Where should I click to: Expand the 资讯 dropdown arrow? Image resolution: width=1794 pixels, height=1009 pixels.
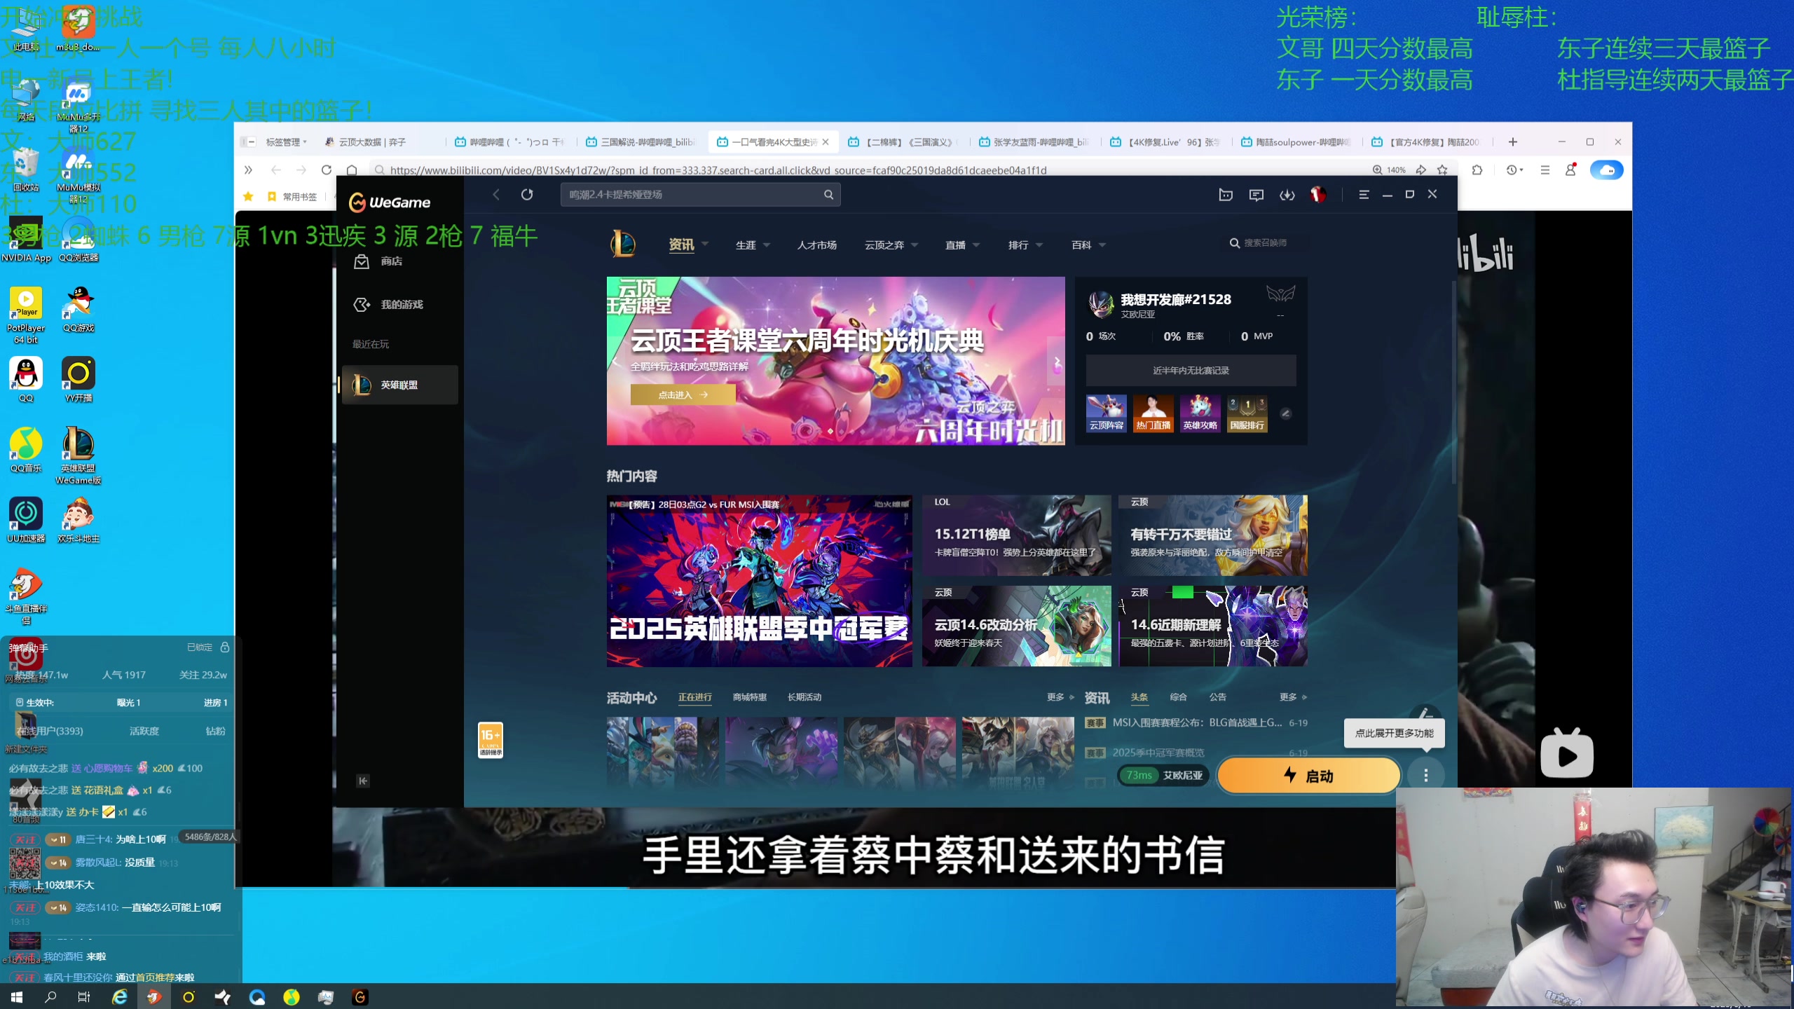[x=705, y=245]
